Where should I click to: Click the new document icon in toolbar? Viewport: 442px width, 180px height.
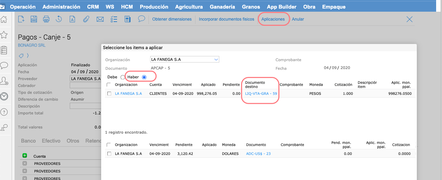(21, 19)
